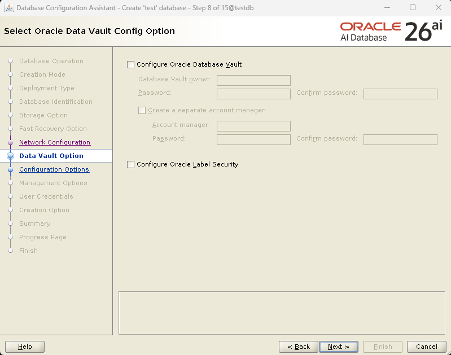
Task: Enable Configure Oracle Label Security checkbox
Action: click(130, 165)
